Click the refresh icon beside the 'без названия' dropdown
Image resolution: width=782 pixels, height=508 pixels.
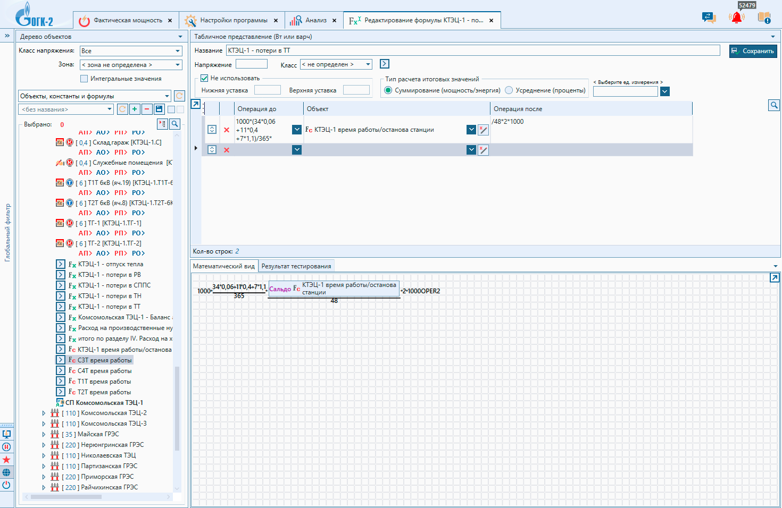coord(122,109)
